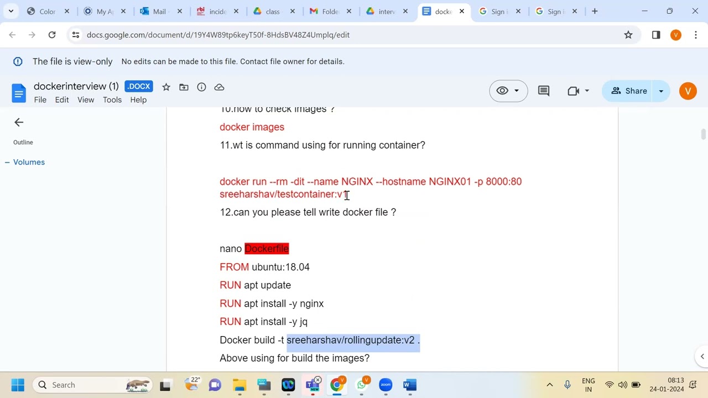Click the Move to folder icon
The width and height of the screenshot is (708, 398).
click(x=184, y=87)
